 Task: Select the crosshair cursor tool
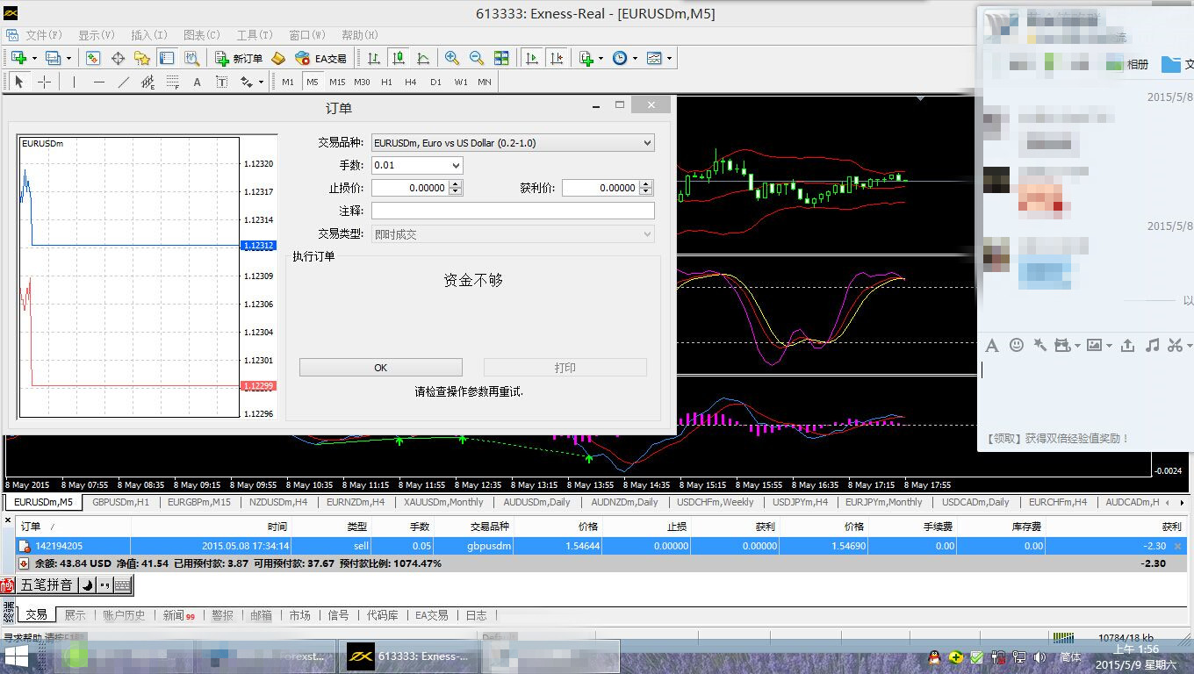(x=44, y=82)
